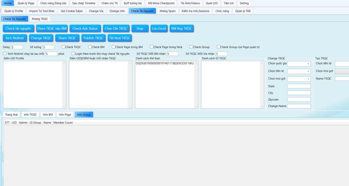Screen dimensions: 349x186
Task: Open the Change TKQC Chọn múi giờ dropdown
Action: tap(299, 79)
